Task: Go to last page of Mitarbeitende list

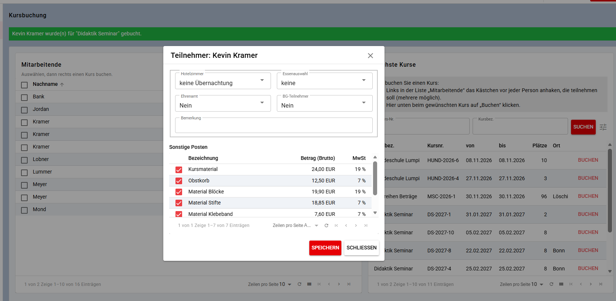Action: 349,284
